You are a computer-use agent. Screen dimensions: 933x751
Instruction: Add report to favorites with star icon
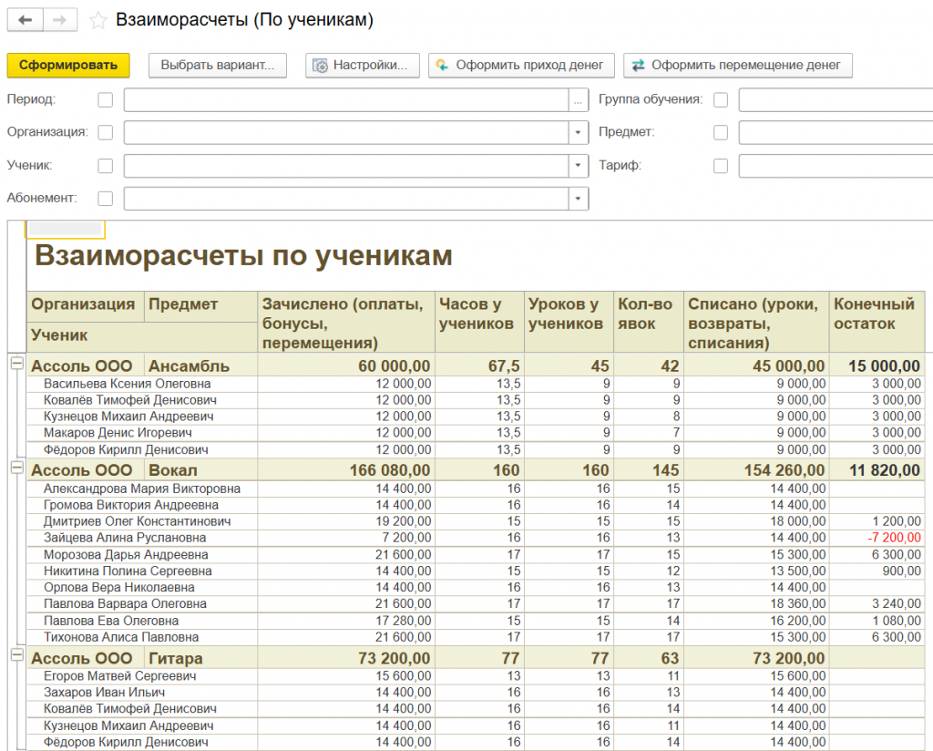click(98, 21)
